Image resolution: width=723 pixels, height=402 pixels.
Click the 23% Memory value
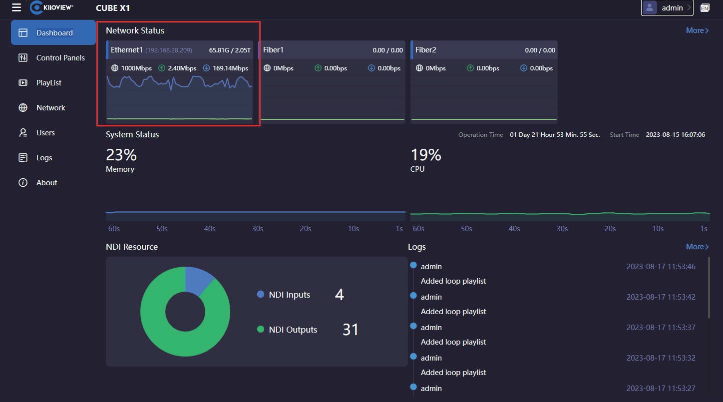[x=121, y=155]
